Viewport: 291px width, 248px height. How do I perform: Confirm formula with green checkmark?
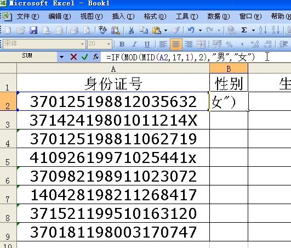(x=84, y=57)
